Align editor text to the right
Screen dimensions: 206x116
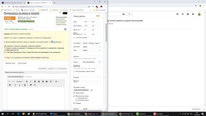(43, 82)
